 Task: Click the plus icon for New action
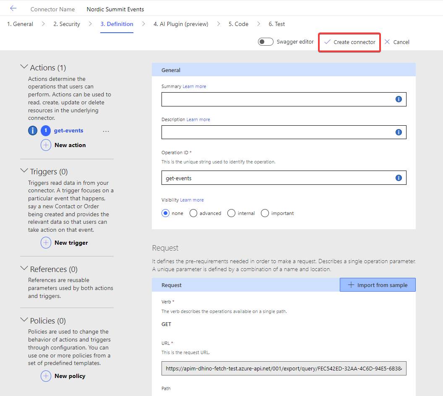tap(46, 145)
